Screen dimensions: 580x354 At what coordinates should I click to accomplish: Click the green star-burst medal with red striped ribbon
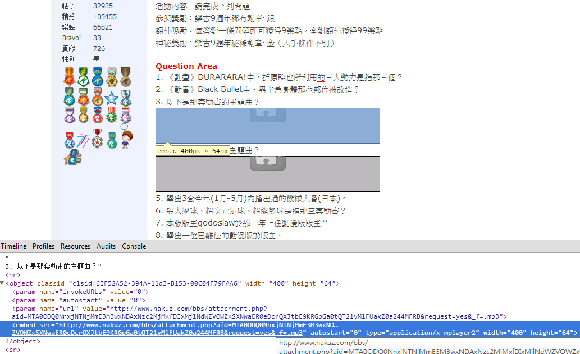pos(111,116)
